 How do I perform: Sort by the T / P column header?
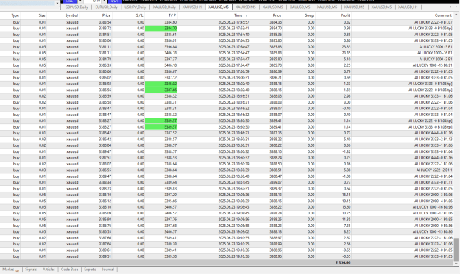click(x=172, y=15)
